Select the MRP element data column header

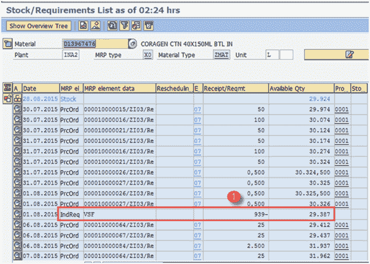pos(120,88)
